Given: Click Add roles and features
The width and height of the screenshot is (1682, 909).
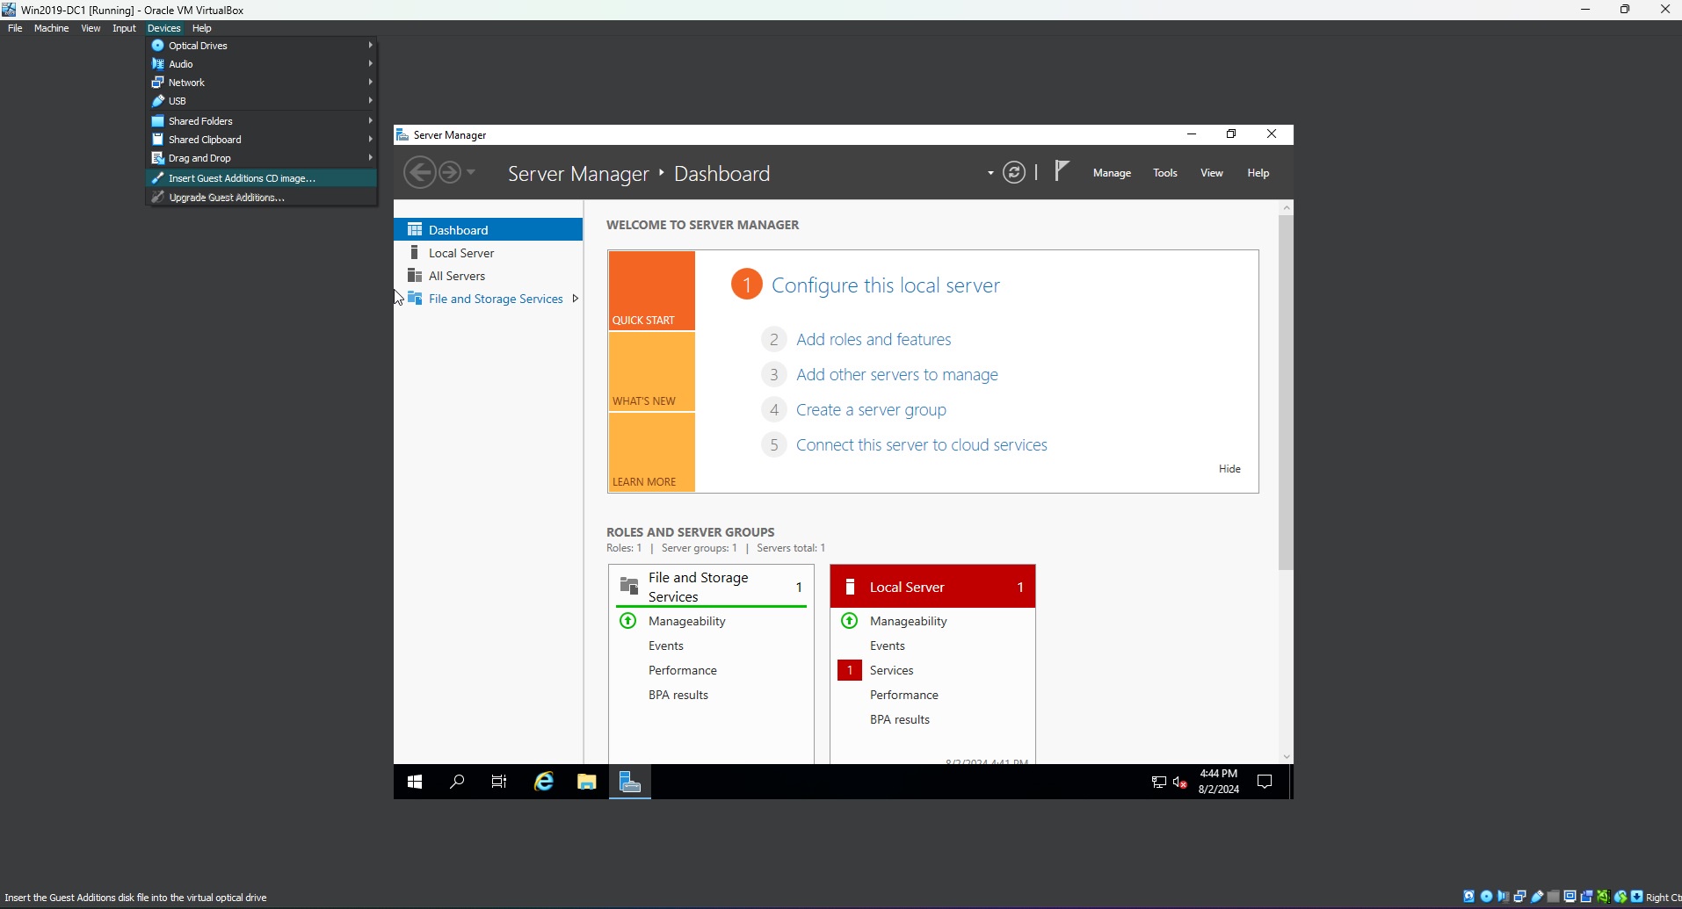Looking at the screenshot, I should (873, 339).
